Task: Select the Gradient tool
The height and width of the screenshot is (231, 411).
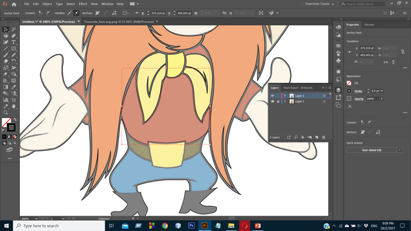Action: 6,87
